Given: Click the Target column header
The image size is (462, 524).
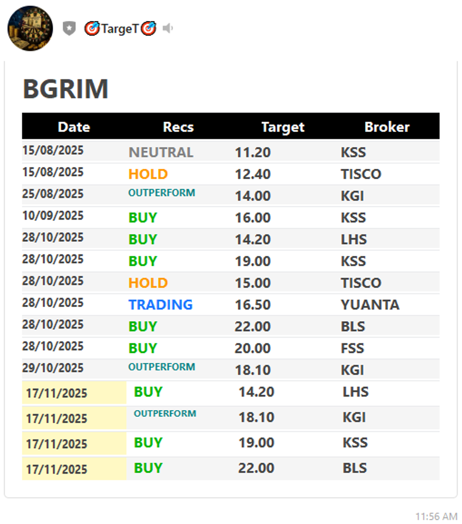Looking at the screenshot, I should [x=283, y=127].
